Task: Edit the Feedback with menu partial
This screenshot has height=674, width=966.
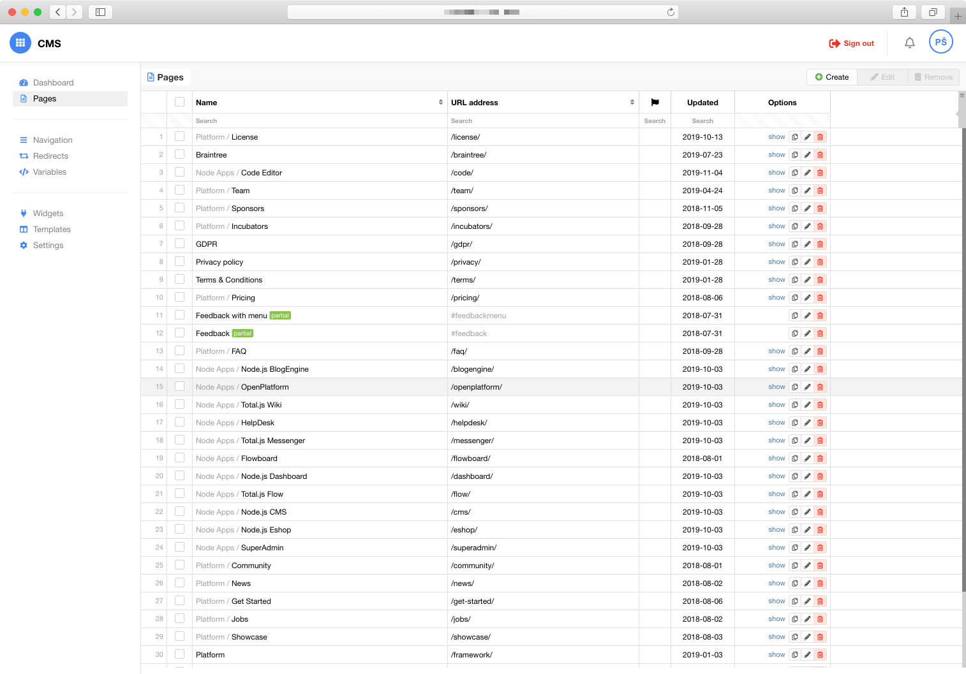Action: tap(808, 316)
